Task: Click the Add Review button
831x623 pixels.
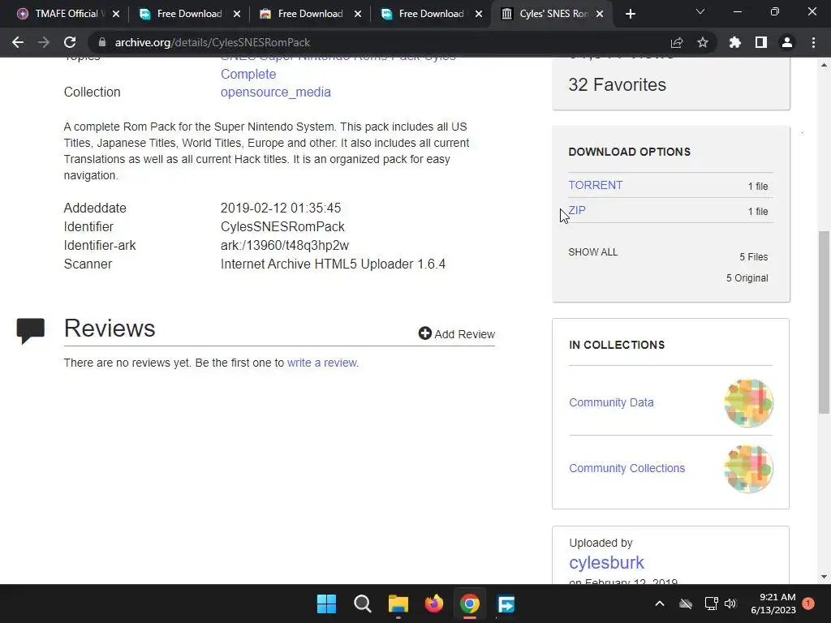Action: 456,333
